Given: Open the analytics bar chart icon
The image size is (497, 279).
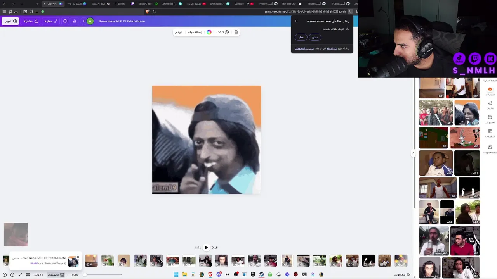Looking at the screenshot, I should pos(75,21).
